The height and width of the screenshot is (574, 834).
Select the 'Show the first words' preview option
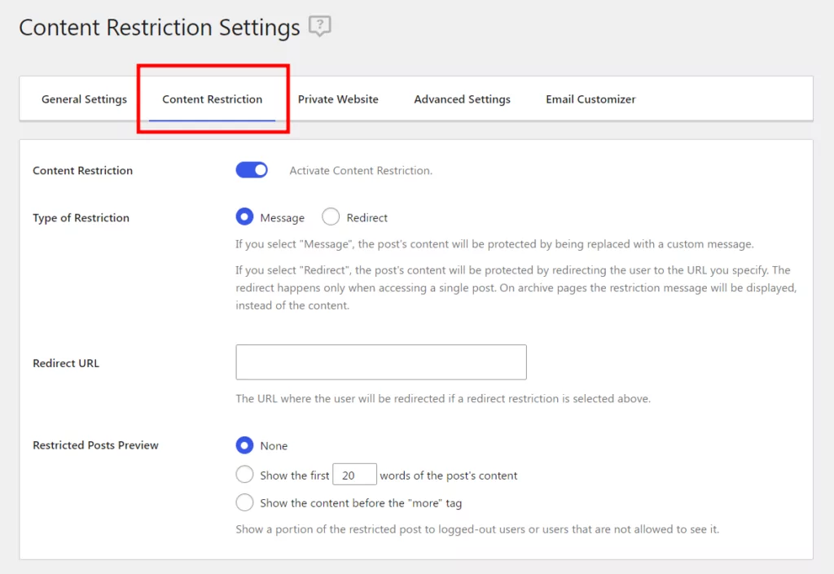coord(244,474)
